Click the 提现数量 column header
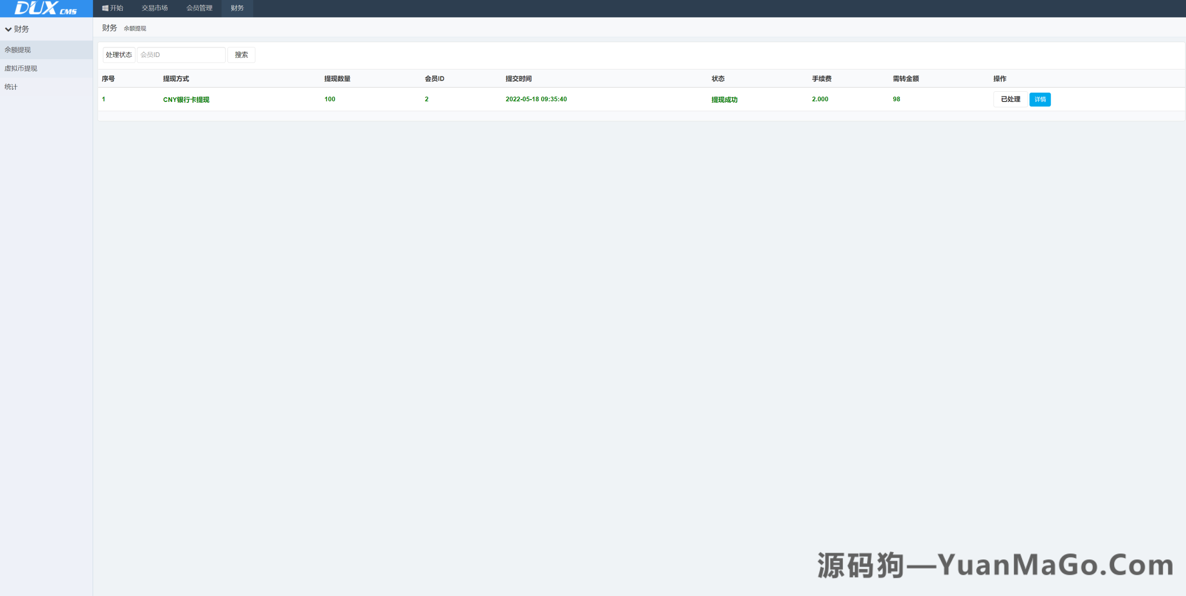1186x596 pixels. coord(337,79)
